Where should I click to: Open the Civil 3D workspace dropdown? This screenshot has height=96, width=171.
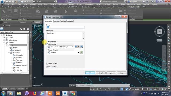click(44, 2)
